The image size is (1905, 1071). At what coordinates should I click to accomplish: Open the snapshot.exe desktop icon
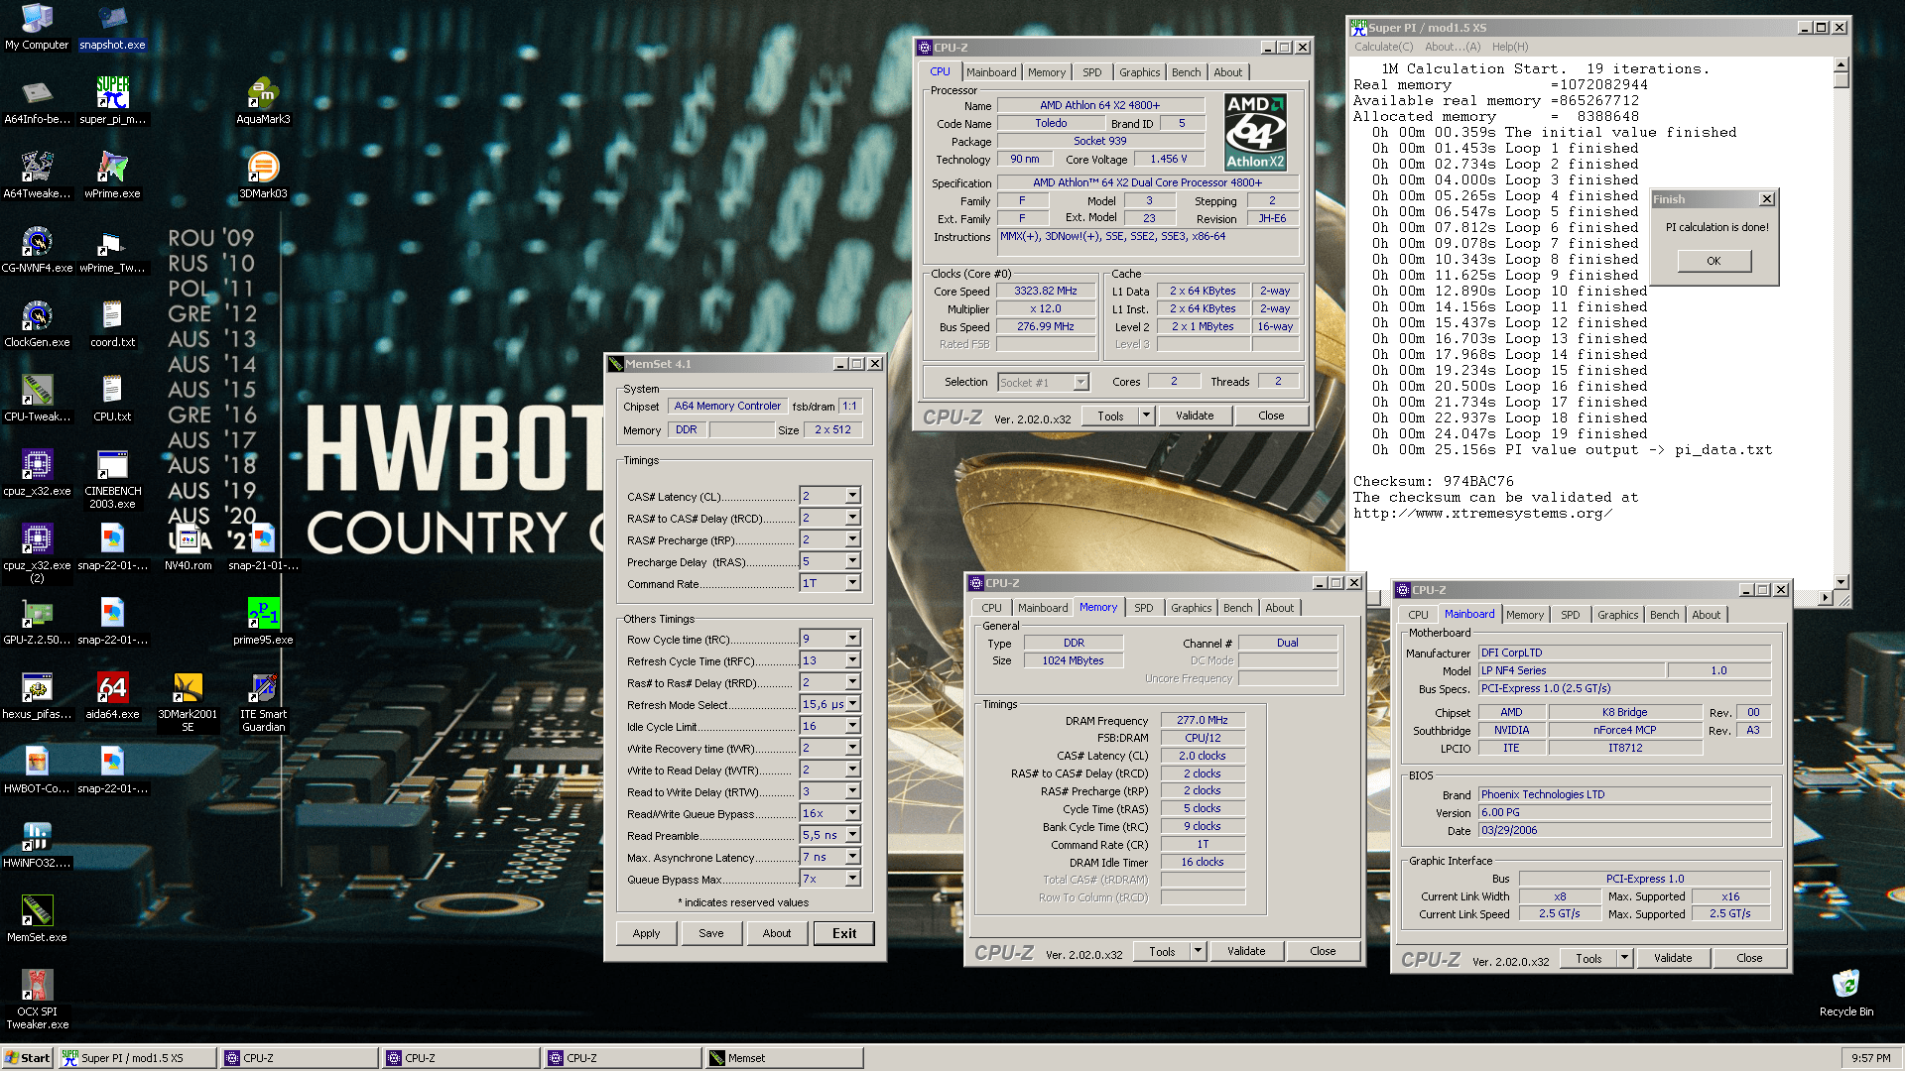click(112, 27)
